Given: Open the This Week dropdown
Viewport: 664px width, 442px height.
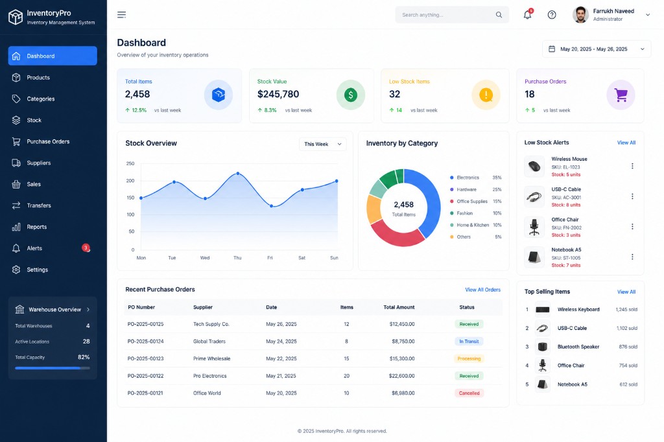Looking at the screenshot, I should [x=323, y=144].
